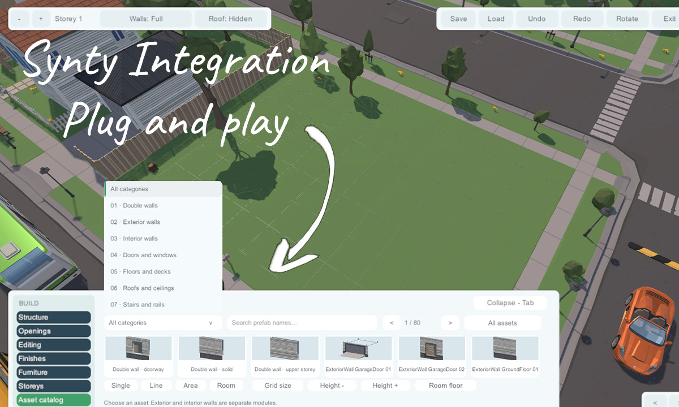Choose 07 · Stairs and rails category
The image size is (679, 407).
(163, 304)
